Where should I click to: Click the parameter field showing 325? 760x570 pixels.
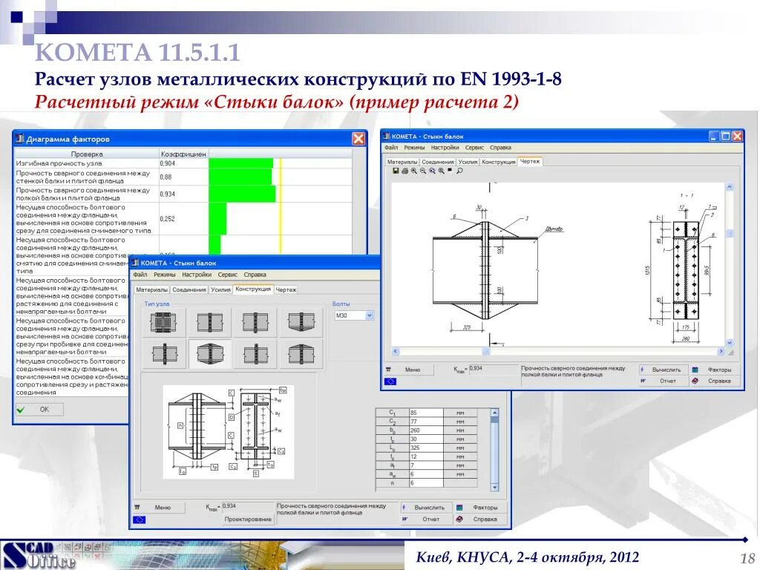coord(426,448)
